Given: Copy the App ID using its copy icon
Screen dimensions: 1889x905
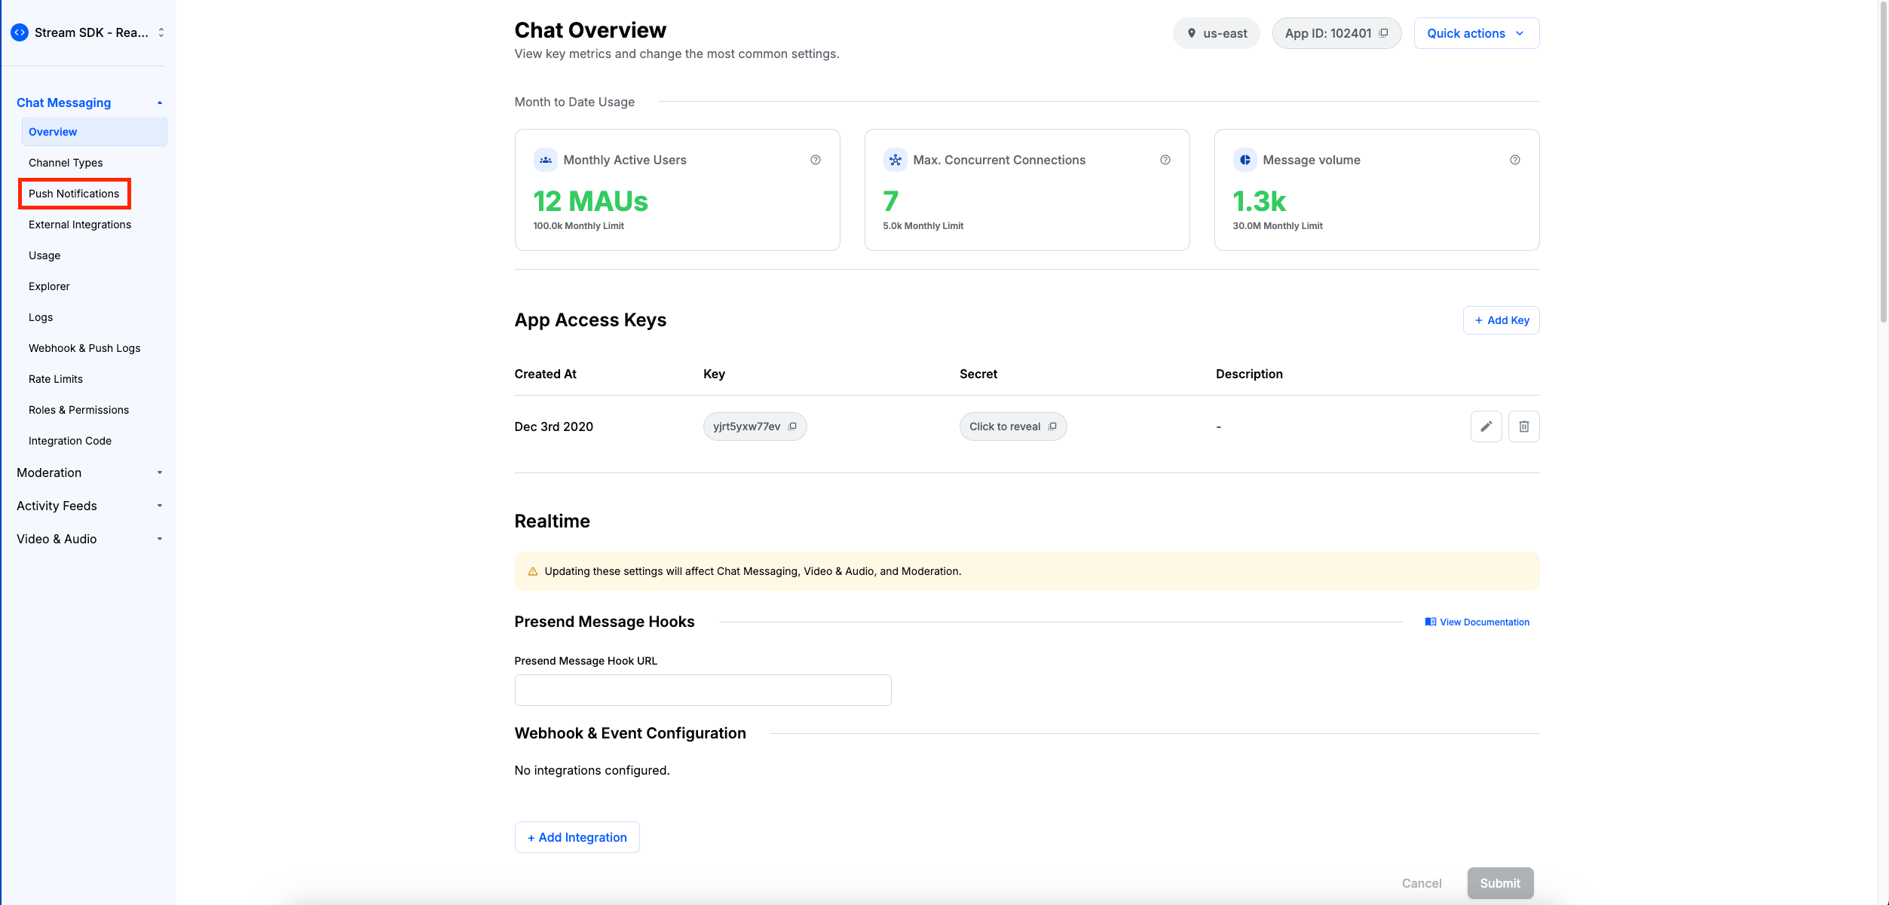Looking at the screenshot, I should coord(1384,32).
